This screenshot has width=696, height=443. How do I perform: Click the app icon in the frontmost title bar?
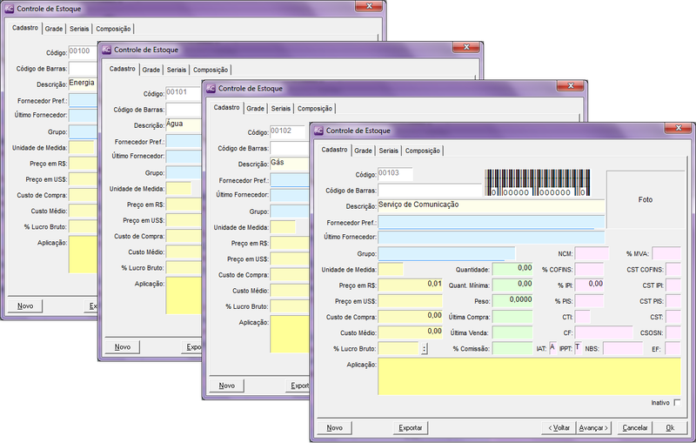318,131
